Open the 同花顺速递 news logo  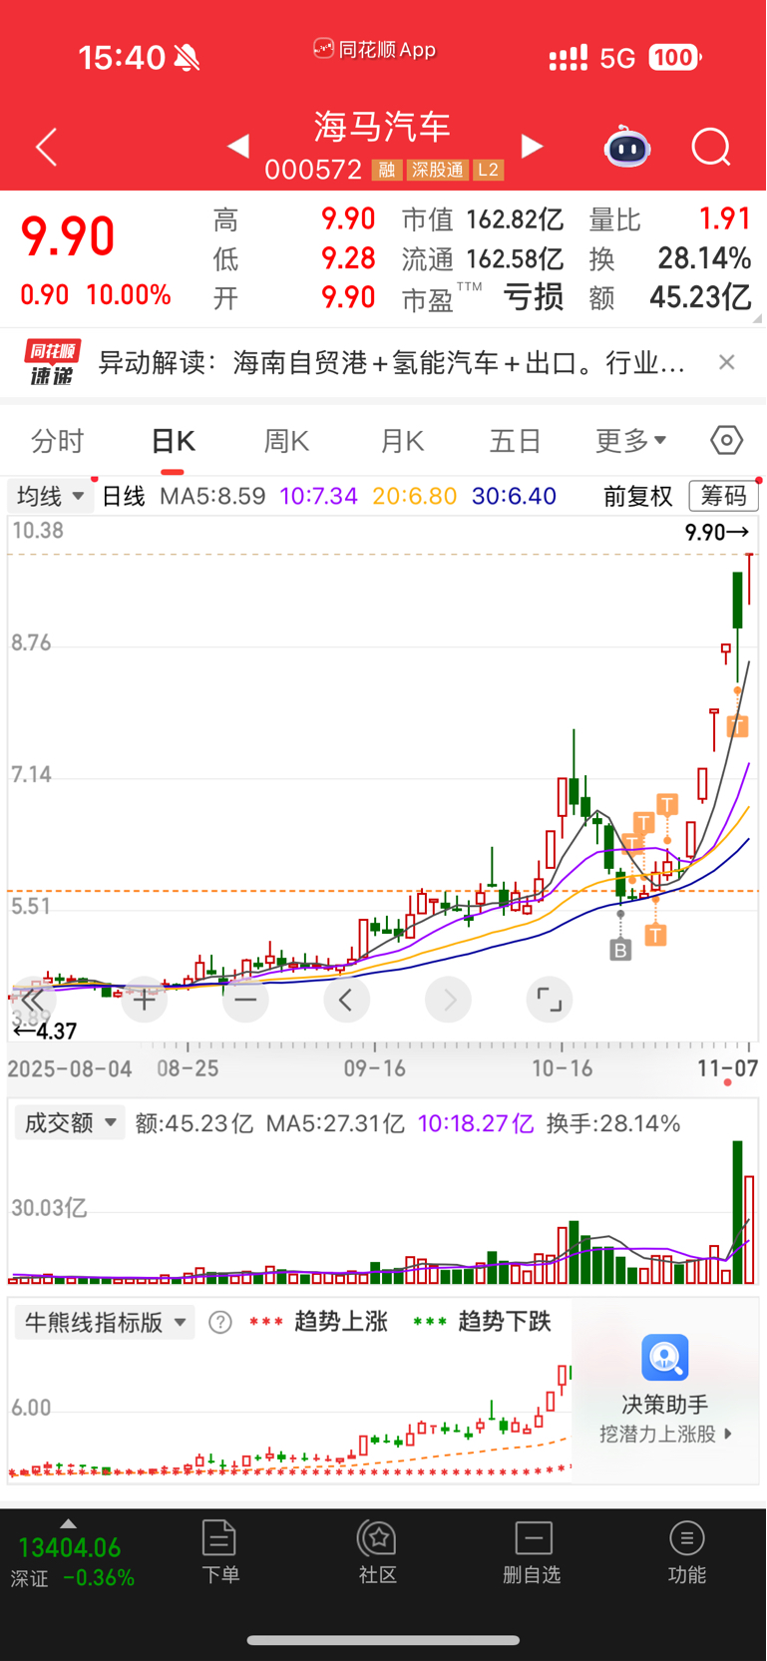click(x=52, y=362)
